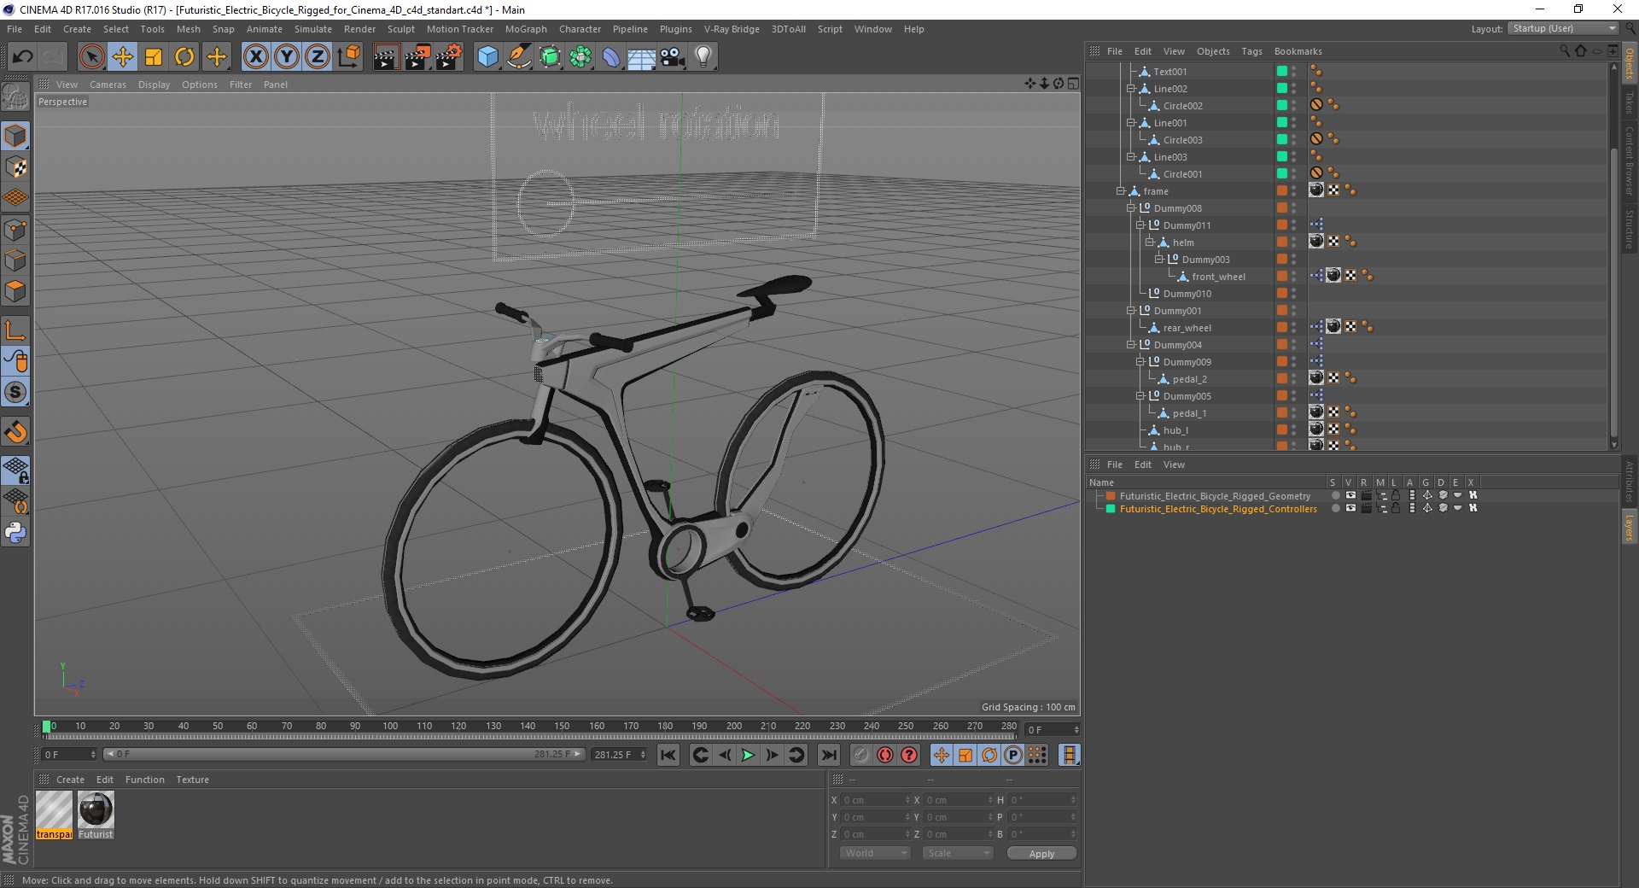The width and height of the screenshot is (1639, 888).
Task: Select rear_wheel in Object Manager
Action: tap(1187, 328)
